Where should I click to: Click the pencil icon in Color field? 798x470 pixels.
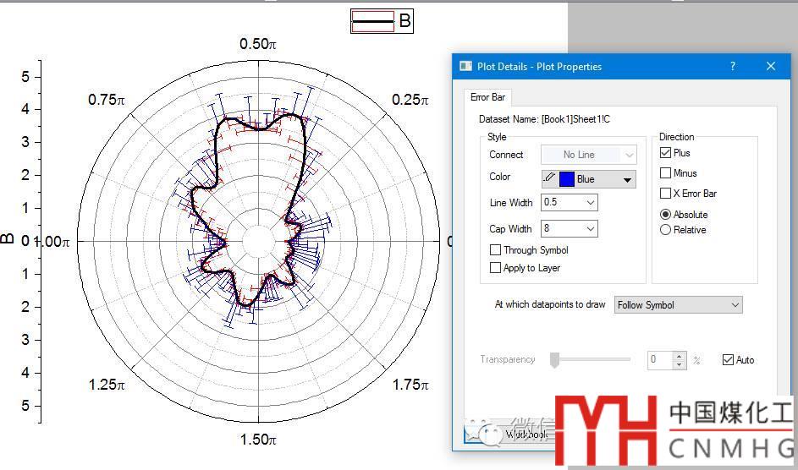549,178
